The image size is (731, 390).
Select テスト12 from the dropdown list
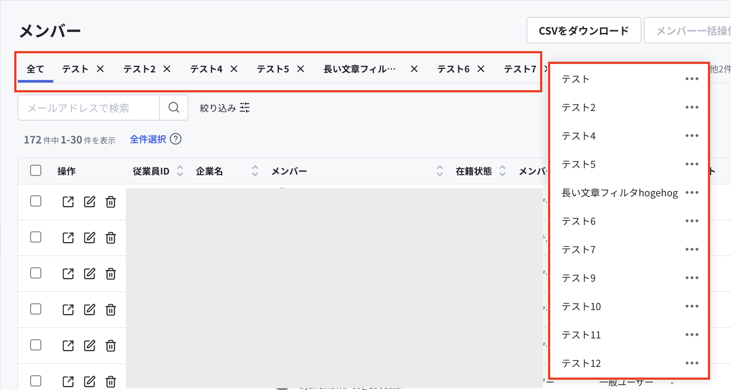(x=581, y=363)
